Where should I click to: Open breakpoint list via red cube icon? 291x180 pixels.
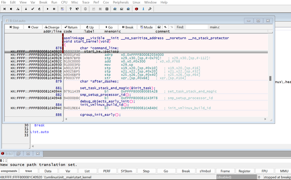click(x=136, y=9)
